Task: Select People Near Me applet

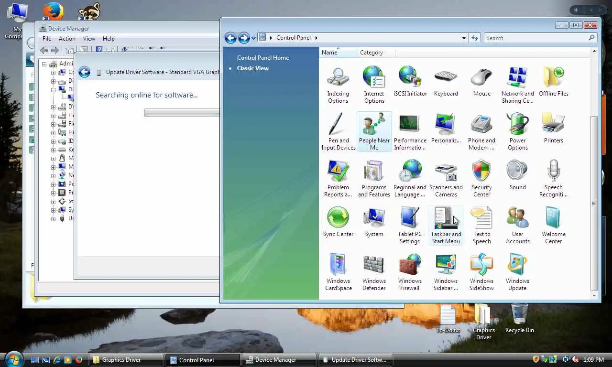Action: pos(374,132)
